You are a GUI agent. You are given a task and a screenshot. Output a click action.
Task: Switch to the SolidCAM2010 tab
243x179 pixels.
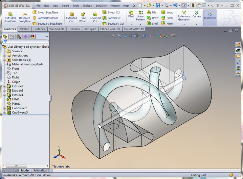pyautogui.click(x=134, y=29)
